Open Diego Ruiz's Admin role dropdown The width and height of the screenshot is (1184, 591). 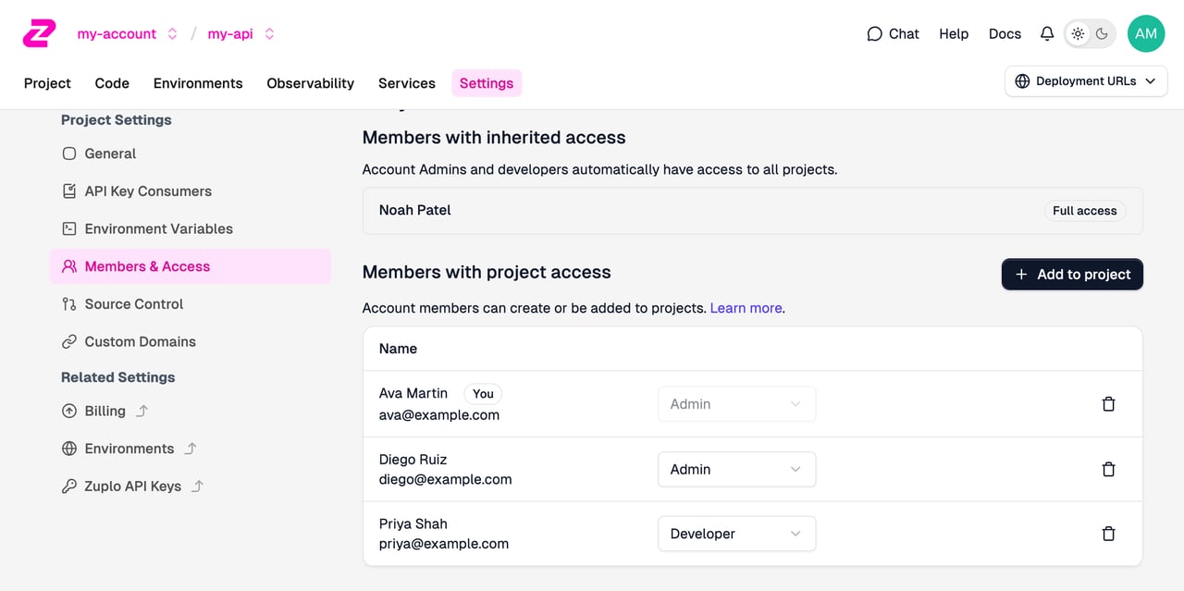(736, 469)
